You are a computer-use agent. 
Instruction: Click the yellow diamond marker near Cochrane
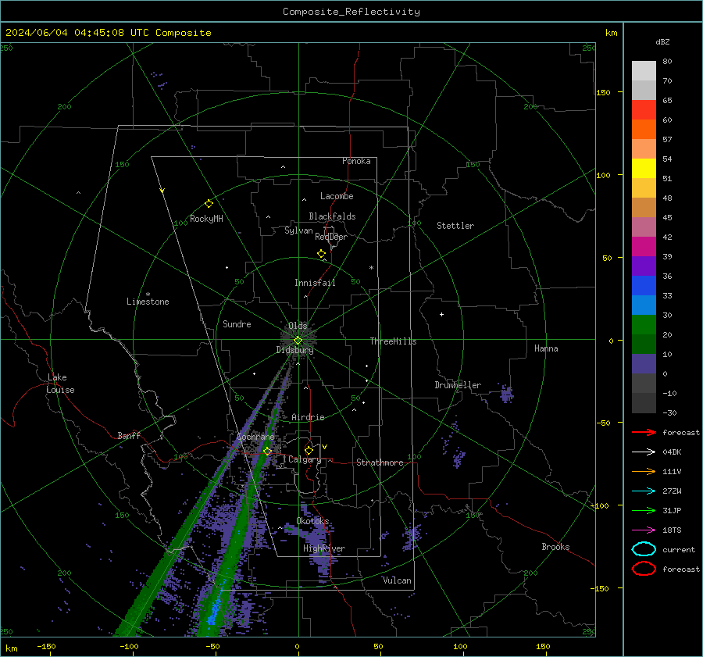coord(267,452)
